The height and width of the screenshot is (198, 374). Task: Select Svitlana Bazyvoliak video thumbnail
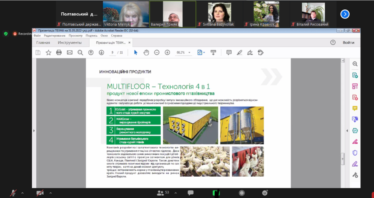click(219, 14)
